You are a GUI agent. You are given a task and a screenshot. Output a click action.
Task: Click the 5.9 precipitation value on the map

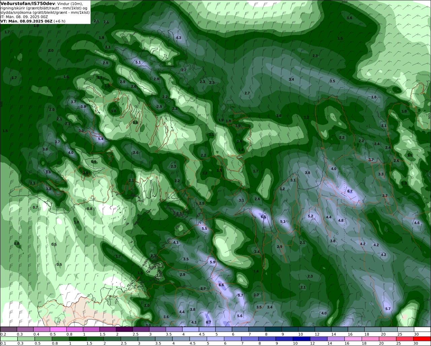pos(212,262)
